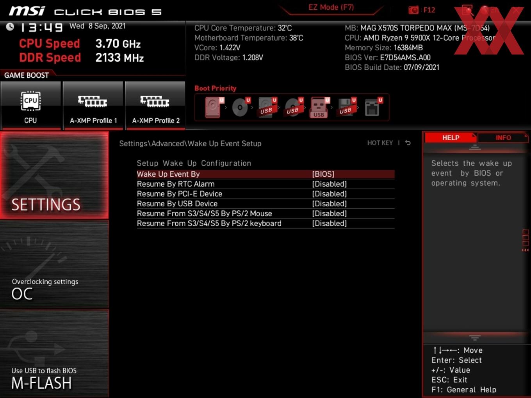This screenshot has width=531, height=398.
Task: Open Resume By PCI-E Device [Disabled] value
Action: (x=329, y=194)
